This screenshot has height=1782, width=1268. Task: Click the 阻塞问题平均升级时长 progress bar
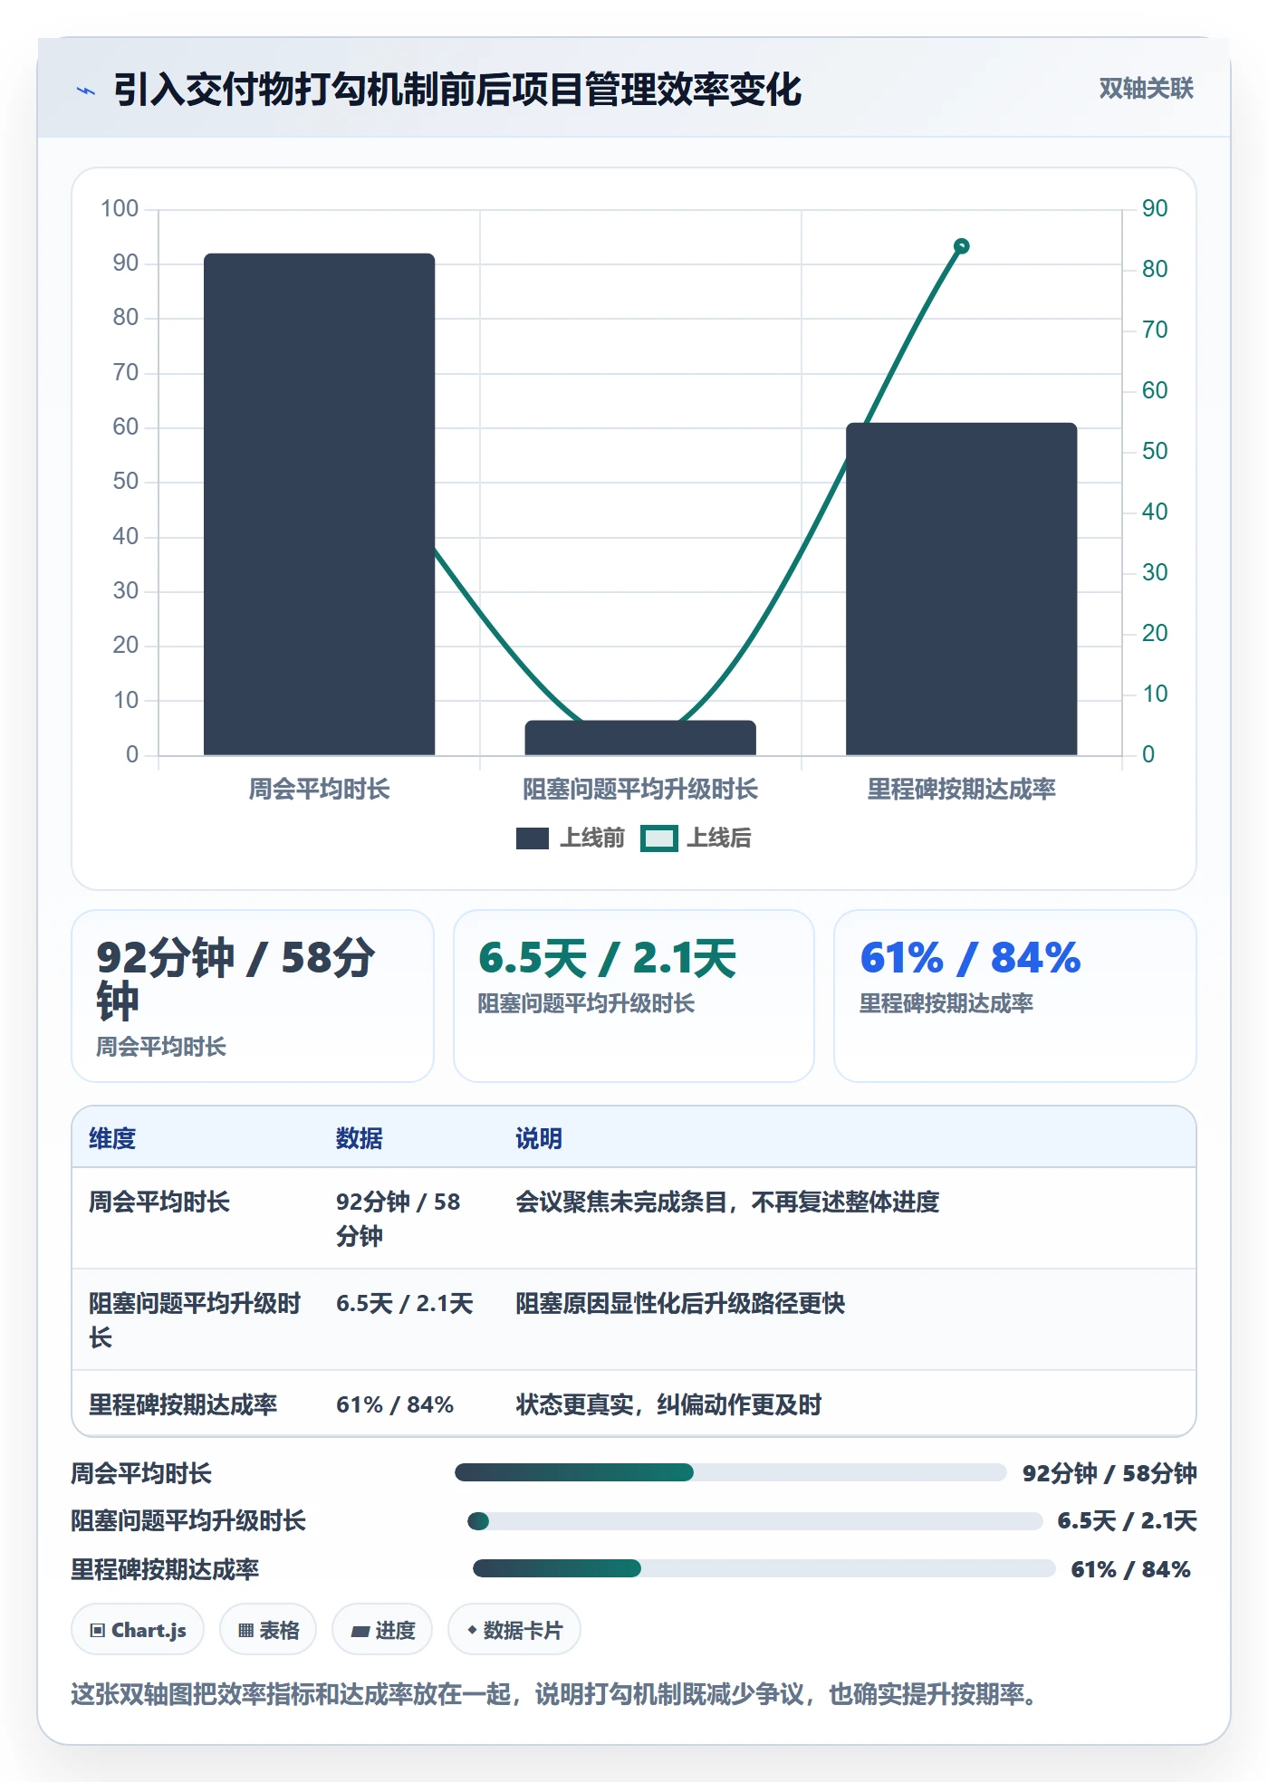754,1521
